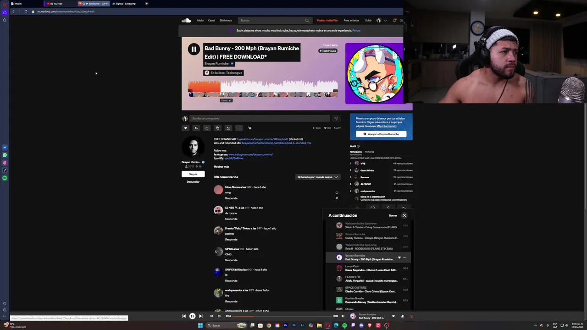
Task: Open messages envelope icon in header
Action: 401,20
